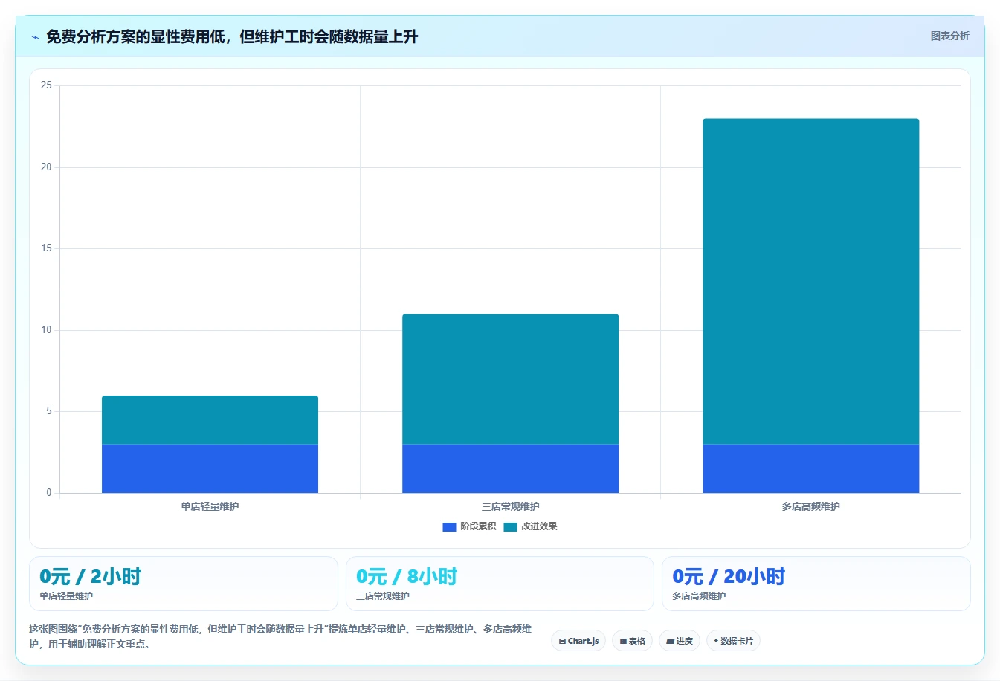Toggle the 阶段累积 legend entry
The image size is (1000, 681).
[469, 526]
